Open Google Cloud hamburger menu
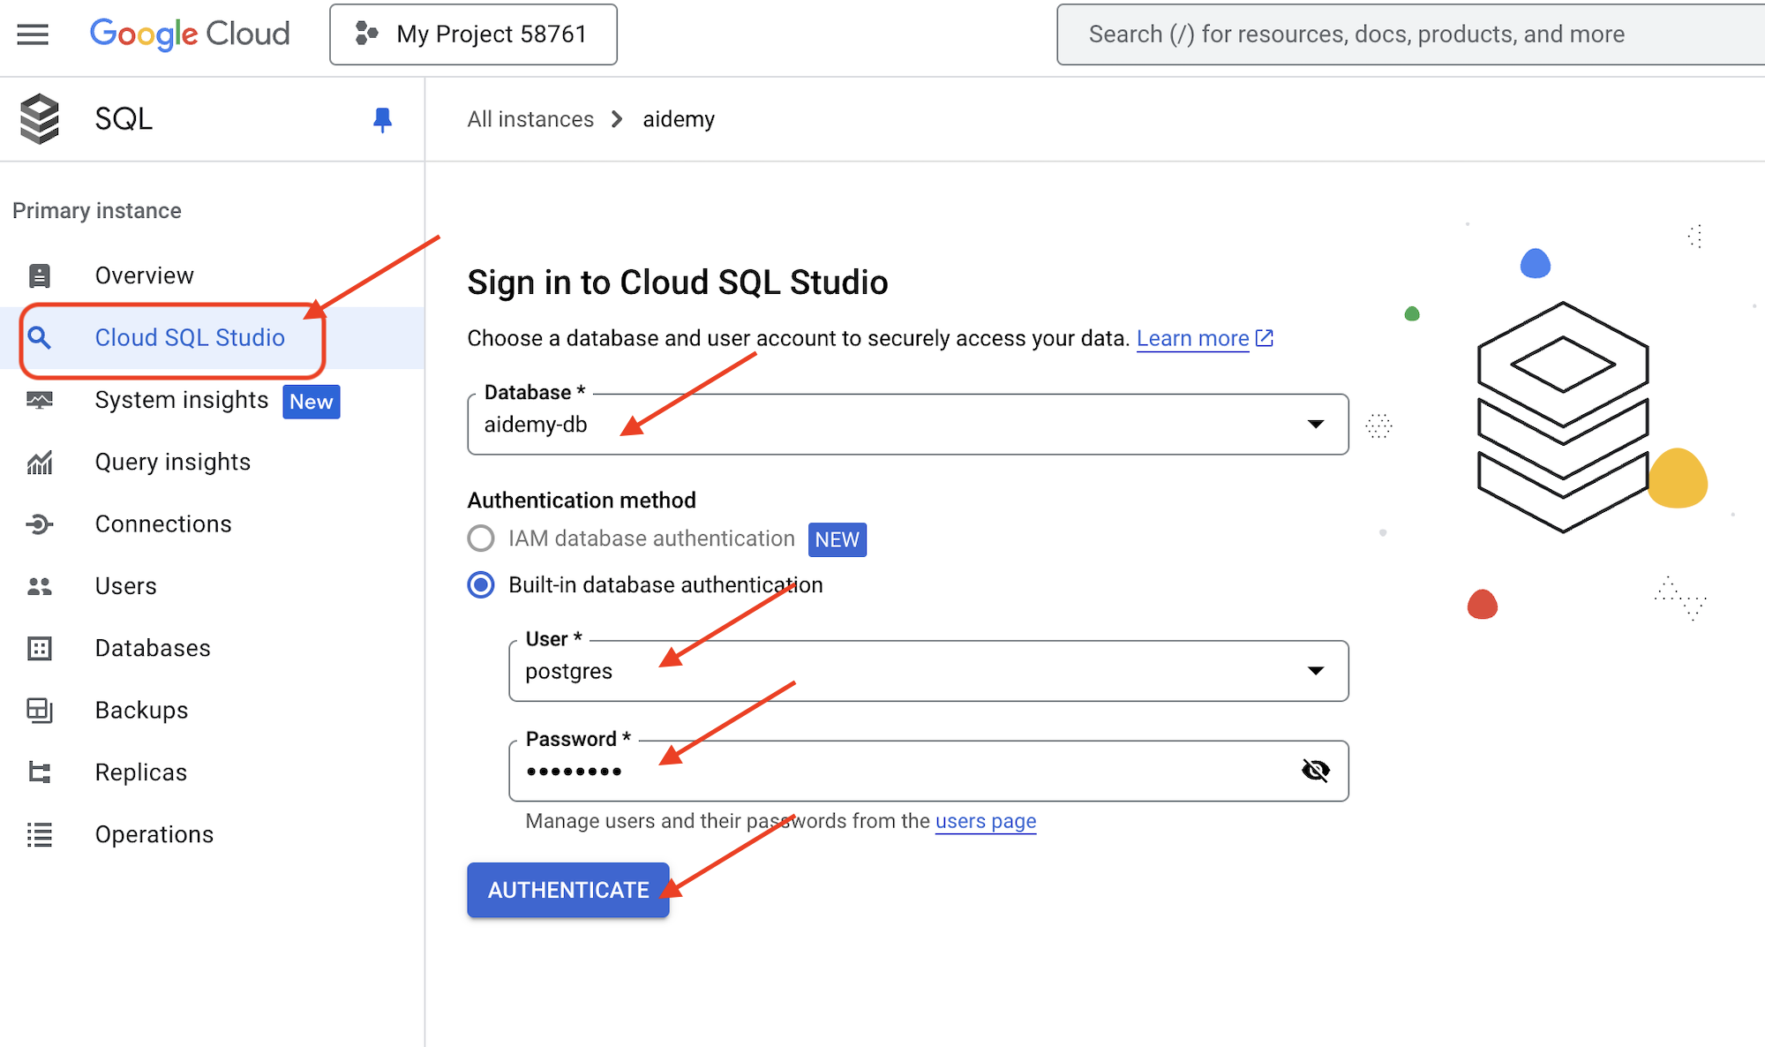 [x=33, y=34]
